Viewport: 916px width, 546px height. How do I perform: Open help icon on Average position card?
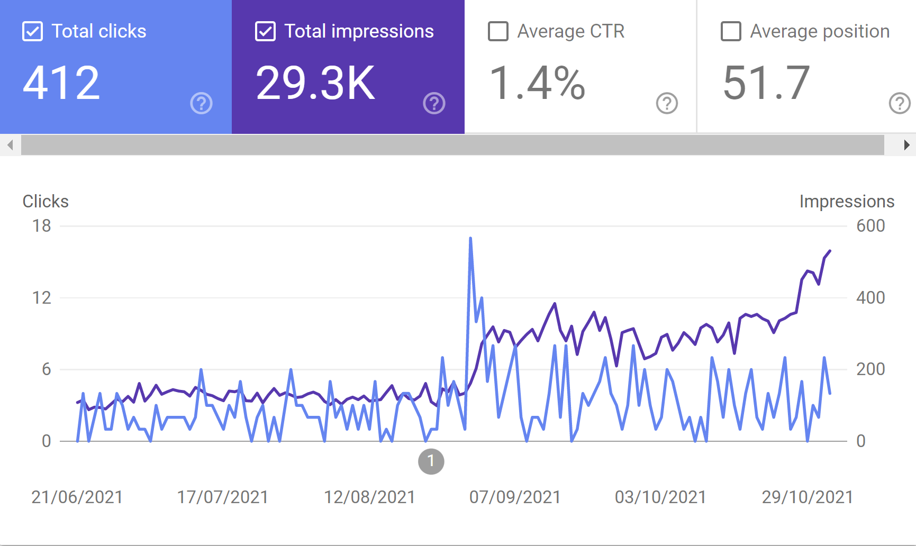[900, 103]
